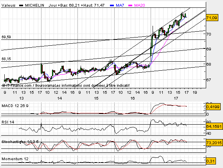Click the 68,15 horizontal level label

coord(6,59)
